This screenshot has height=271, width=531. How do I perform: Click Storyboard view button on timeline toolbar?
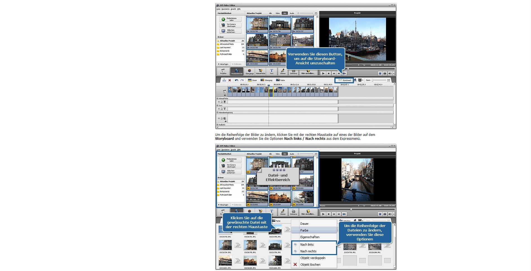(x=345, y=80)
